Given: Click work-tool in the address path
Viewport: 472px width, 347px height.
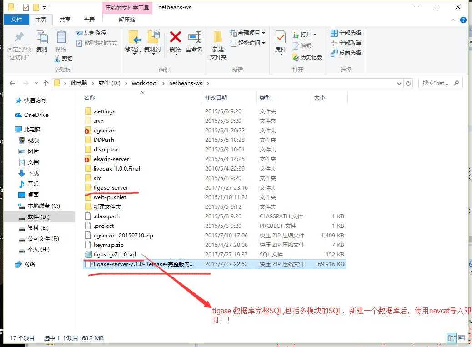Looking at the screenshot, I should [145, 83].
